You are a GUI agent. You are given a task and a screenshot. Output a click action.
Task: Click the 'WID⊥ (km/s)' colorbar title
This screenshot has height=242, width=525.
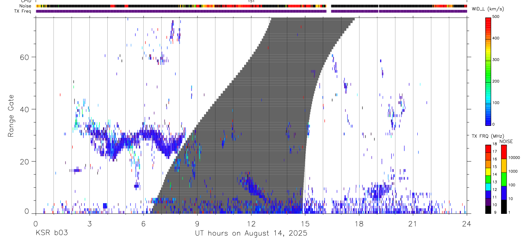tap(487, 9)
